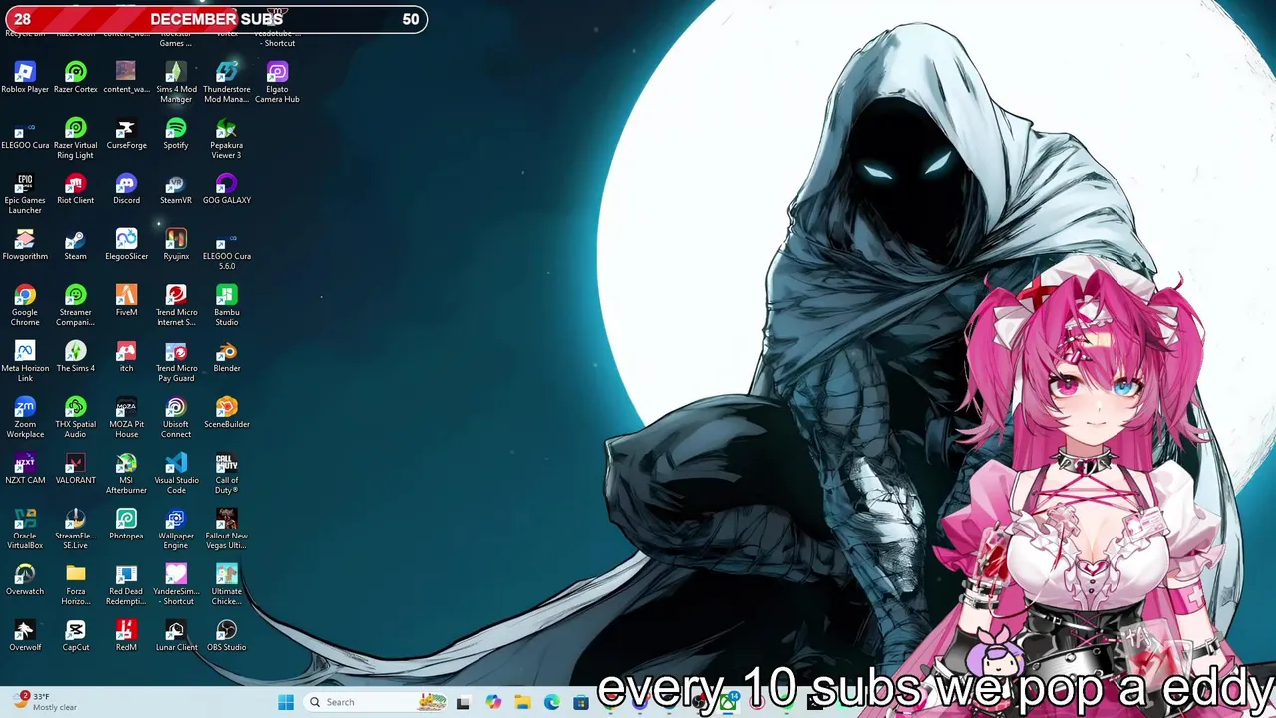Open Thunderstore Mod Manager shortcut
Image resolution: width=1276 pixels, height=718 pixels.
(227, 82)
